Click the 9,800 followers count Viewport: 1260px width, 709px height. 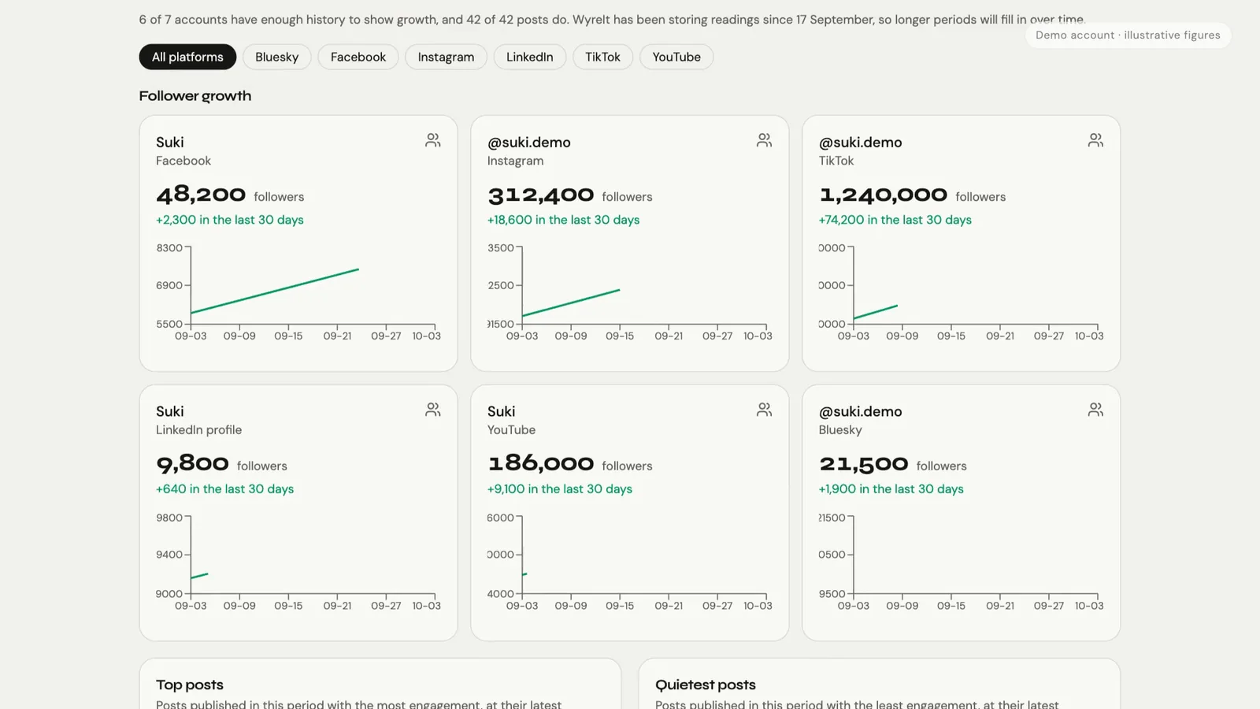(x=192, y=463)
